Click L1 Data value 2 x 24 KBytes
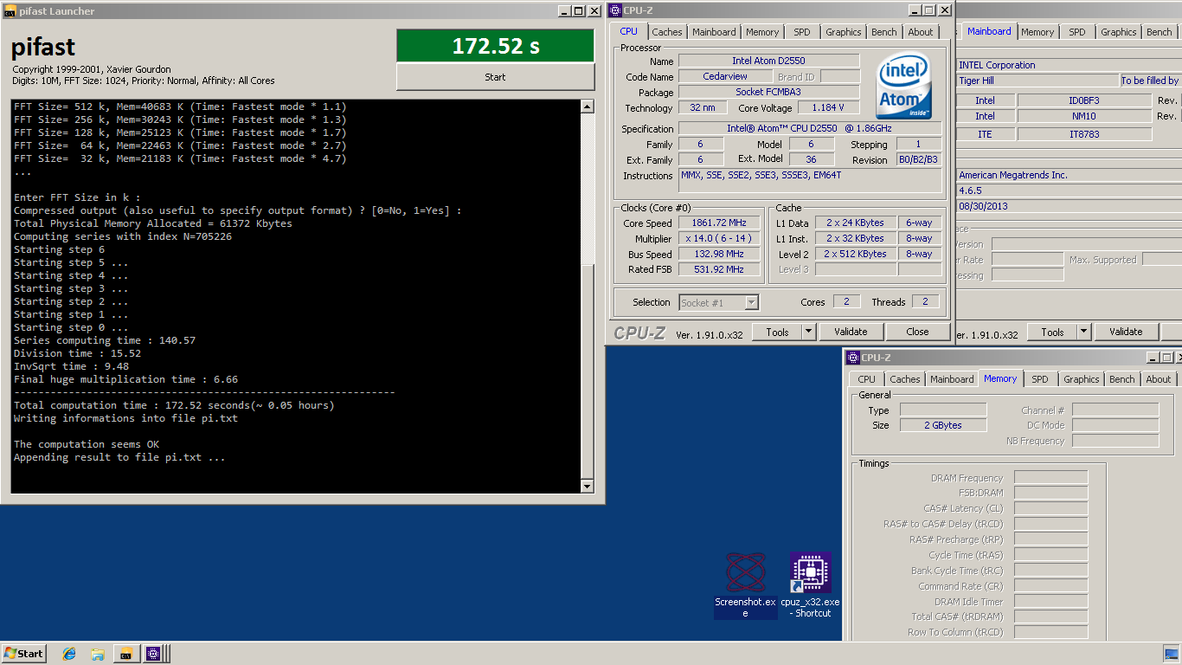 [855, 223]
